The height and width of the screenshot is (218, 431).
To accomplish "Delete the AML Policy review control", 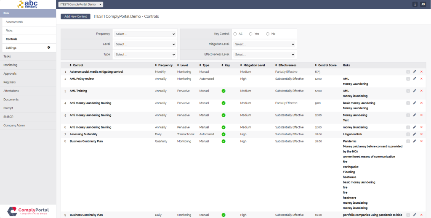I will click(421, 79).
